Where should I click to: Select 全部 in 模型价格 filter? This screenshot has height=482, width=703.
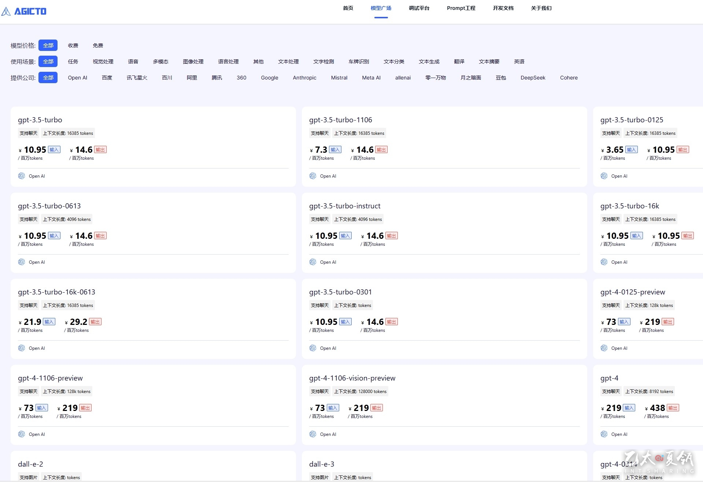click(x=48, y=45)
